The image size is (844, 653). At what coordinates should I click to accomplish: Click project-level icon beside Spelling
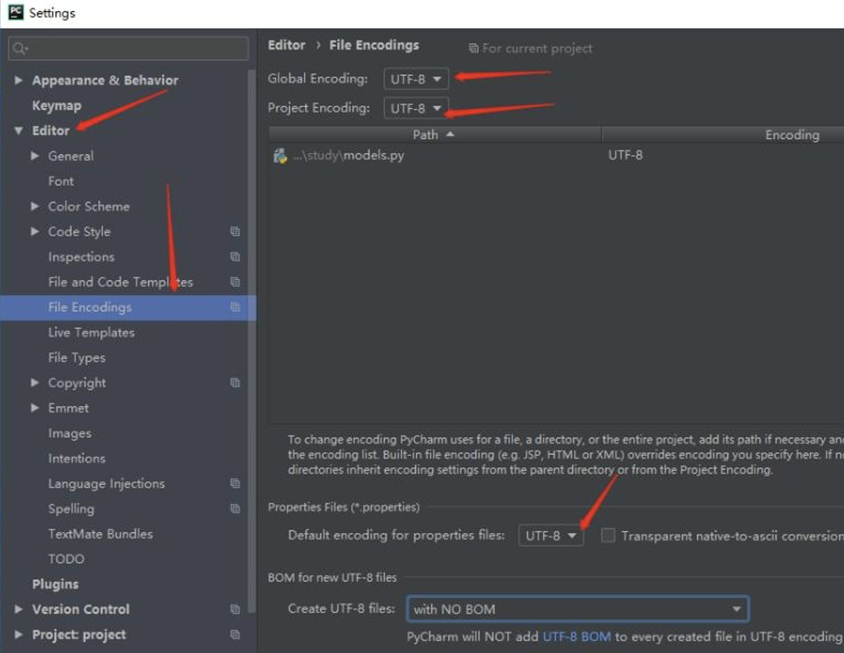coord(235,508)
